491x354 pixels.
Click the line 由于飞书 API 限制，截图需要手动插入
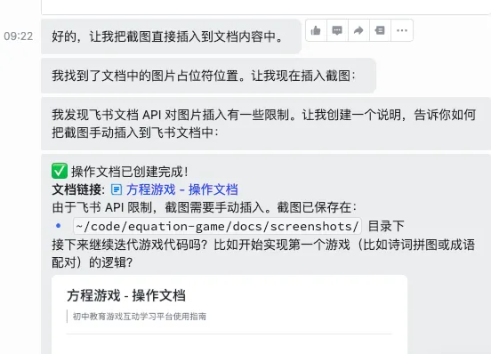point(205,207)
